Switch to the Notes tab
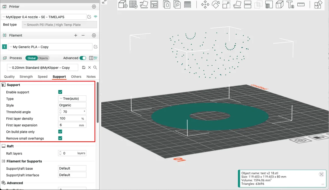The image size is (329, 190). (91, 77)
